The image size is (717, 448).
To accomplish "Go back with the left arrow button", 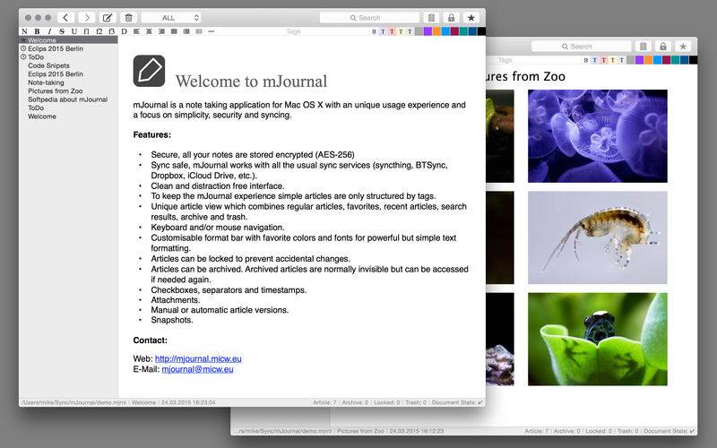I will click(x=65, y=18).
